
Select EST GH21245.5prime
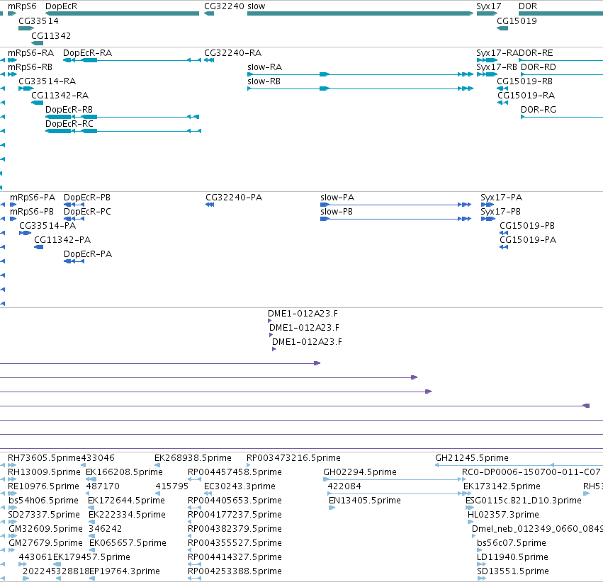coord(472,457)
